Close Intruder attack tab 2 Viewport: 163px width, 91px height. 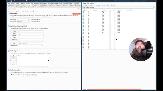coord(14,9)
